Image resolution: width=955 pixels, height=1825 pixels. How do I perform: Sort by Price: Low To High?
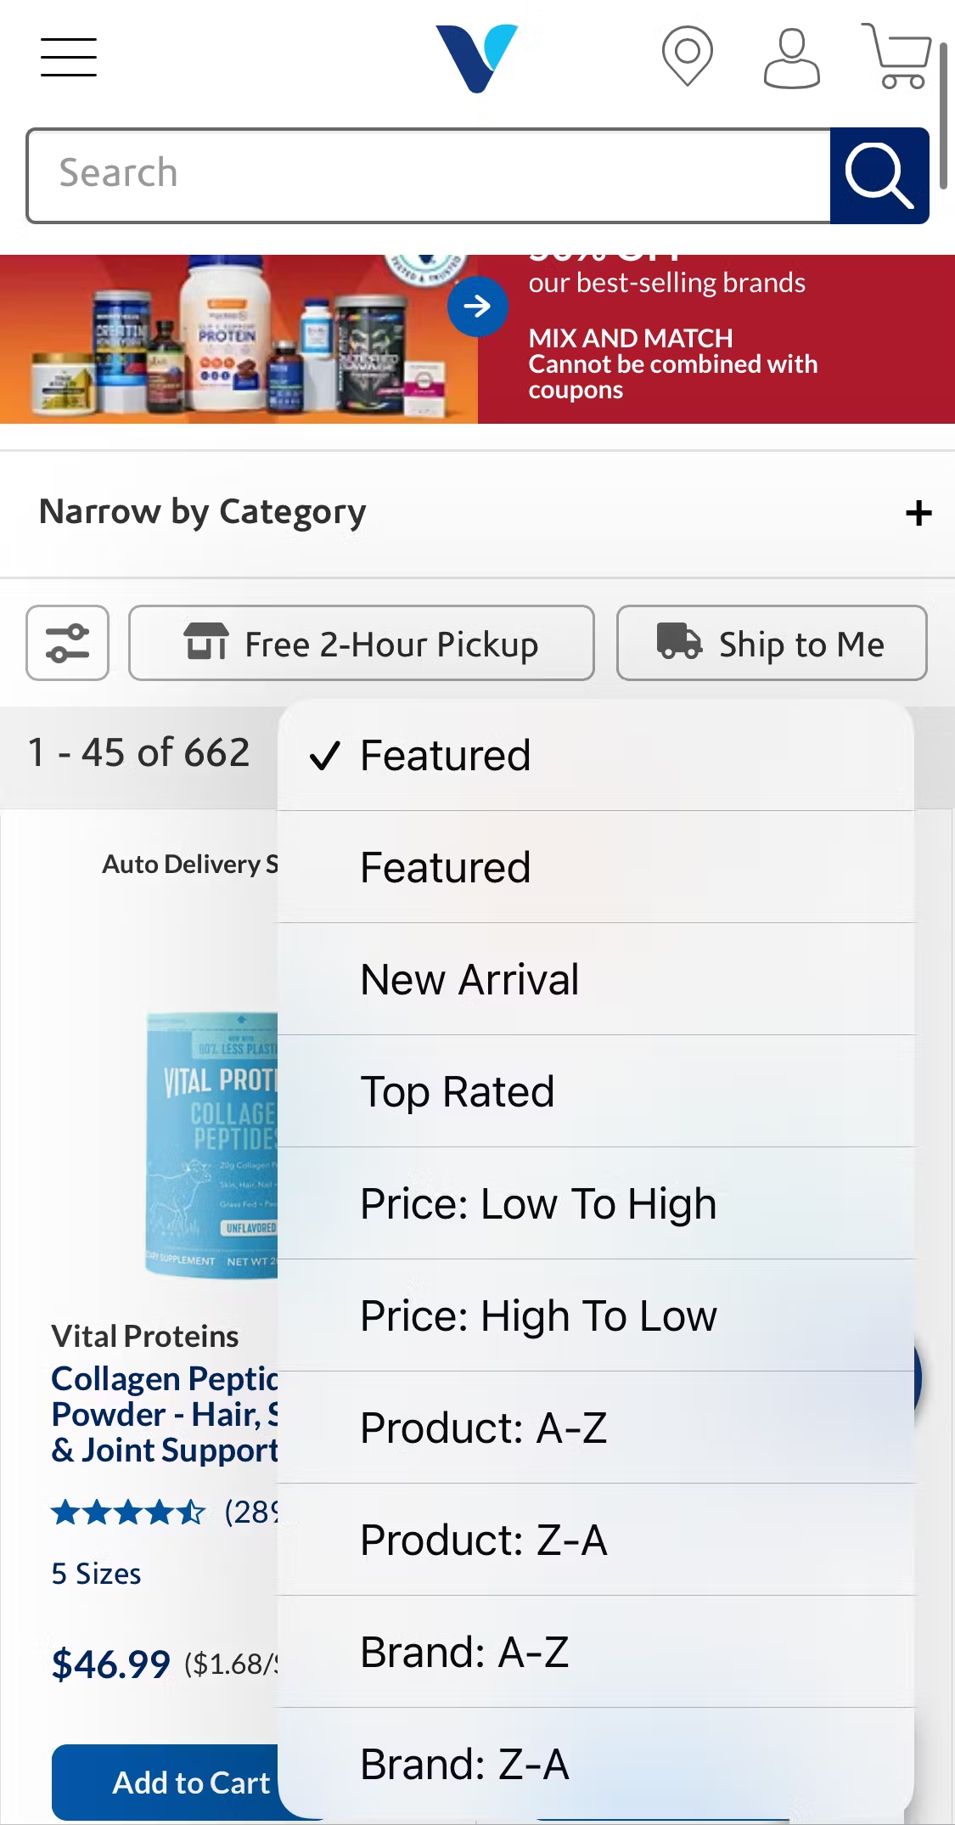coord(538,1203)
